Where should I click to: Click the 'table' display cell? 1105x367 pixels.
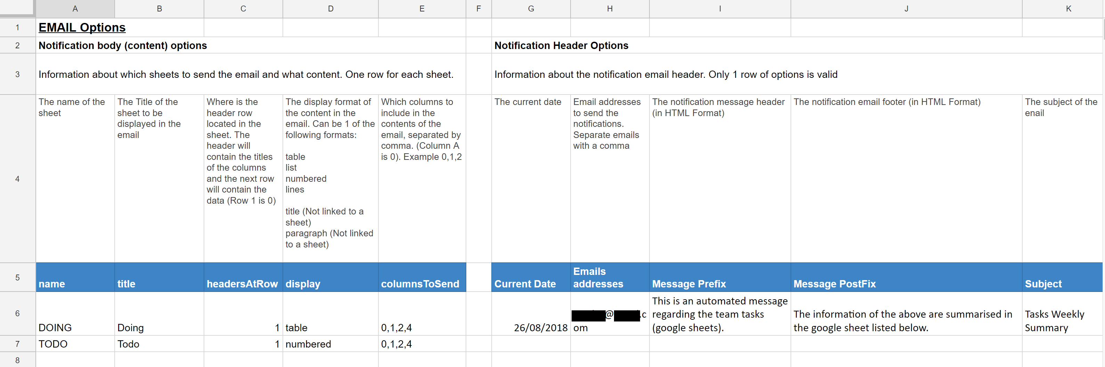(x=331, y=314)
